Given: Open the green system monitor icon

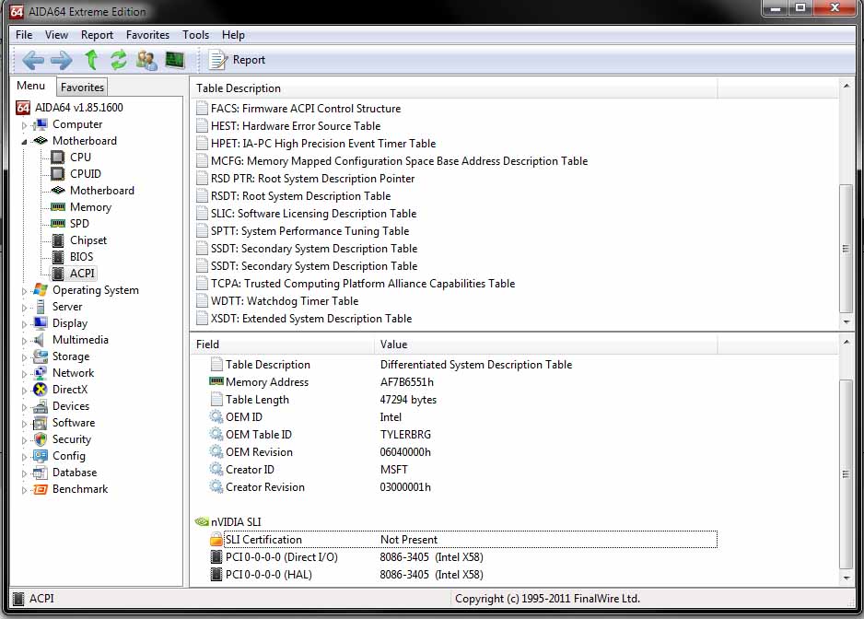Looking at the screenshot, I should (x=175, y=60).
